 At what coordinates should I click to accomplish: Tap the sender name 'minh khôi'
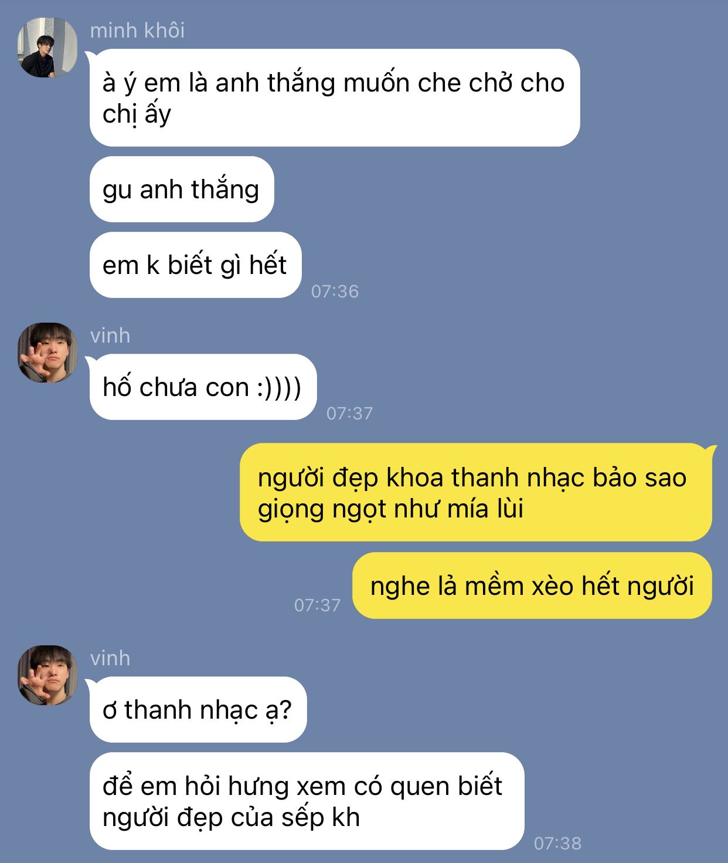pyautogui.click(x=137, y=30)
